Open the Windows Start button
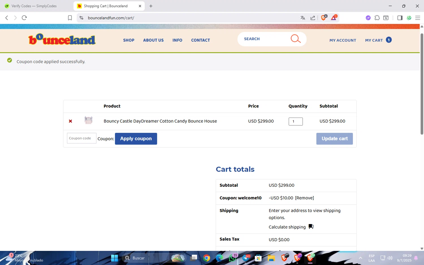Viewport: 424px width, 265px height. click(x=114, y=258)
